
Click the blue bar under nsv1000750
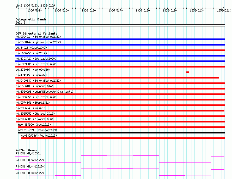120,56
